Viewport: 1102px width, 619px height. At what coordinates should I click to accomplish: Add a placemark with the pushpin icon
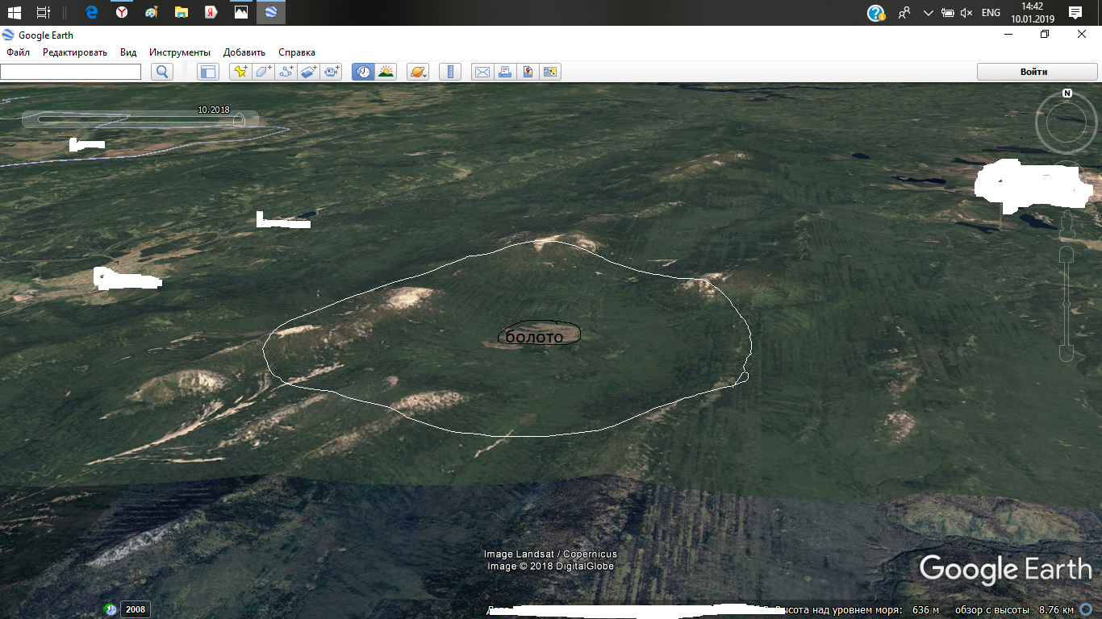[x=240, y=72]
